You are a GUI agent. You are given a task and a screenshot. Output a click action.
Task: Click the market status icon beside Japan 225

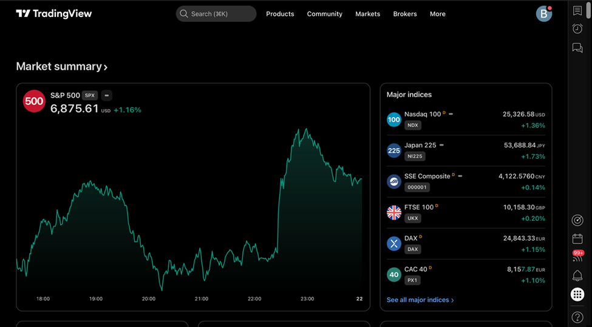[x=442, y=145]
